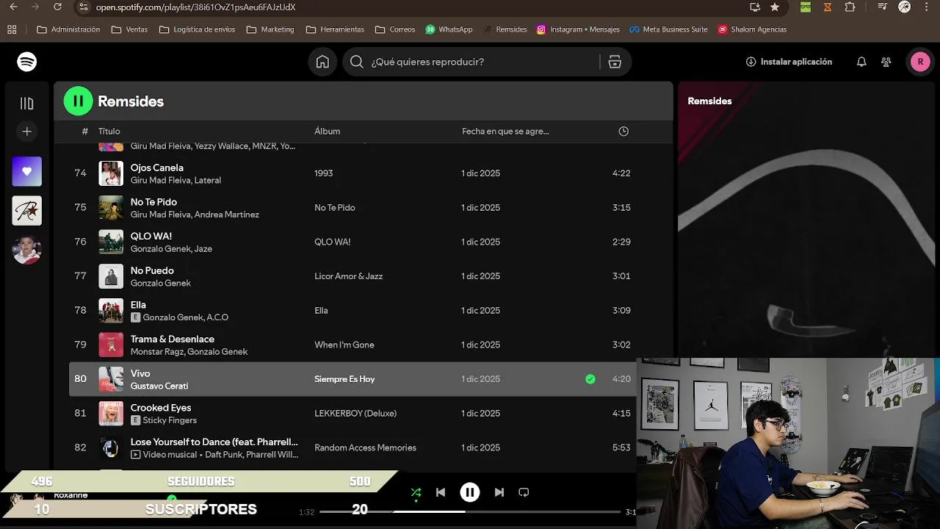Sort by 'Fecha en que se agre...' column
940x529 pixels.
pyautogui.click(x=505, y=132)
